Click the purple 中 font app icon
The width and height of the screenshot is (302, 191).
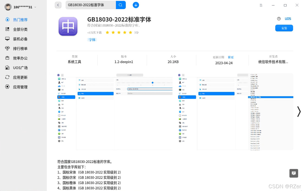[x=68, y=26]
